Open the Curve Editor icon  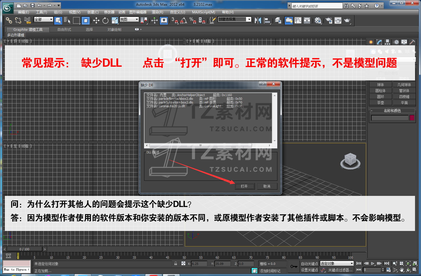298,20
